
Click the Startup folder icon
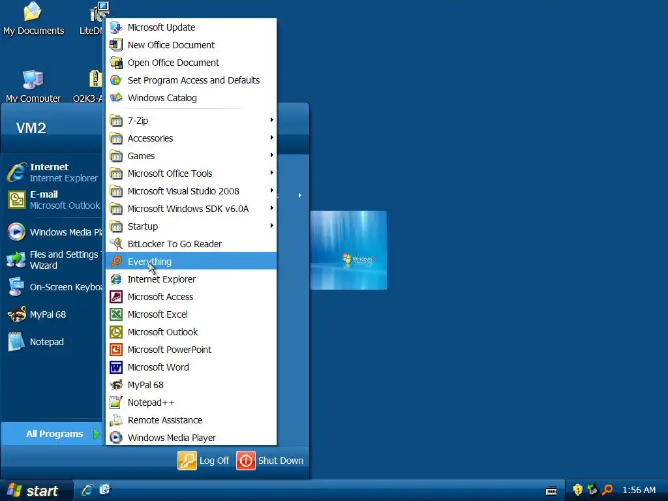116,226
